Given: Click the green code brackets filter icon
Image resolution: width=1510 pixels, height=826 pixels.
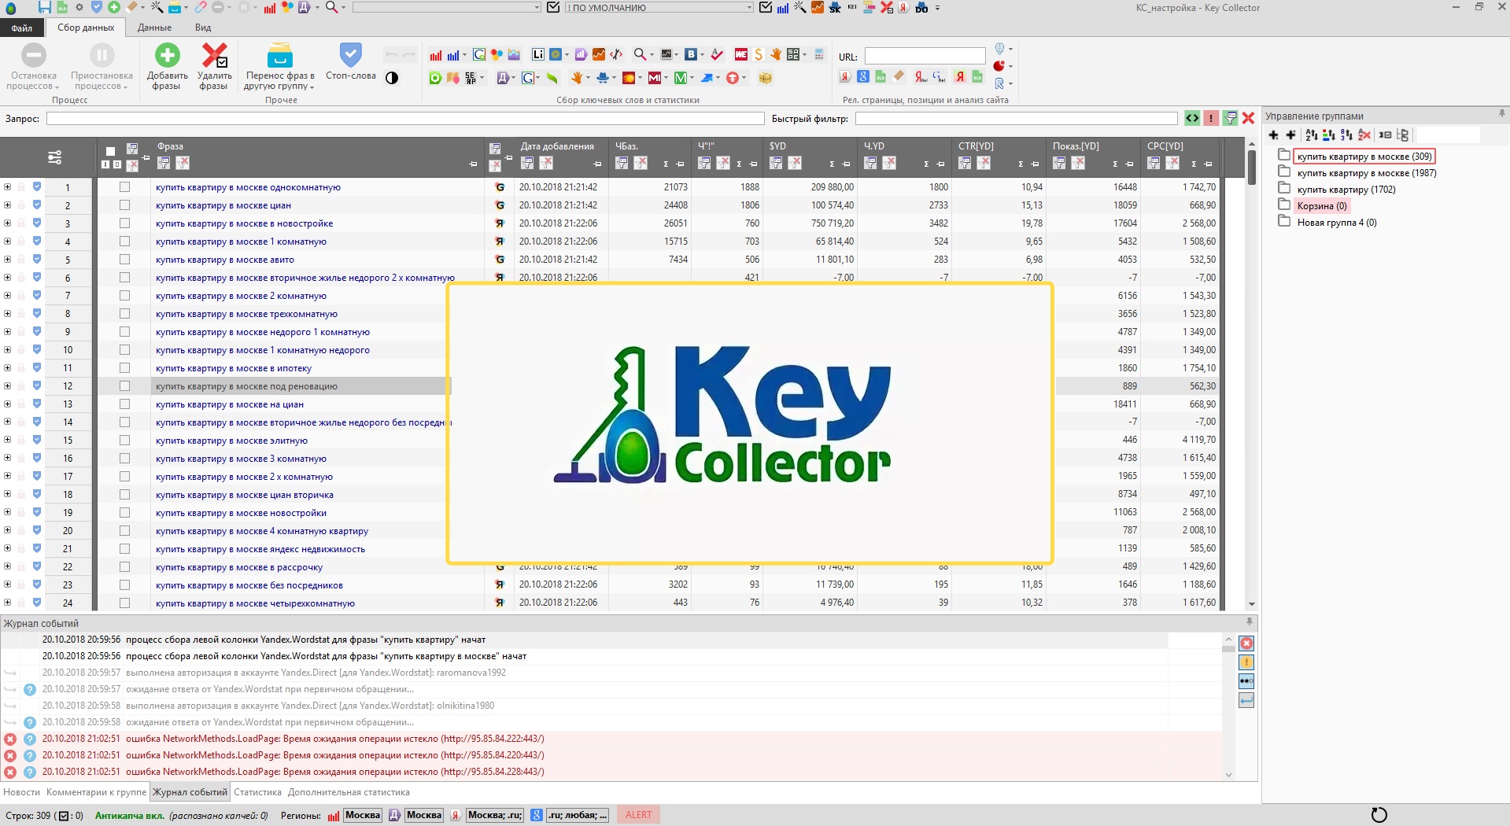Looking at the screenshot, I should [x=1193, y=118].
